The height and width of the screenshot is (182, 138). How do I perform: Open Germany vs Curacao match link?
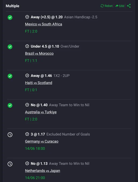pyautogui.click(x=42, y=141)
